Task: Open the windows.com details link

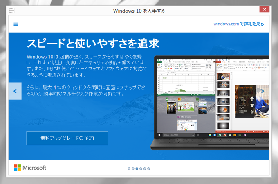Action: tap(239, 24)
